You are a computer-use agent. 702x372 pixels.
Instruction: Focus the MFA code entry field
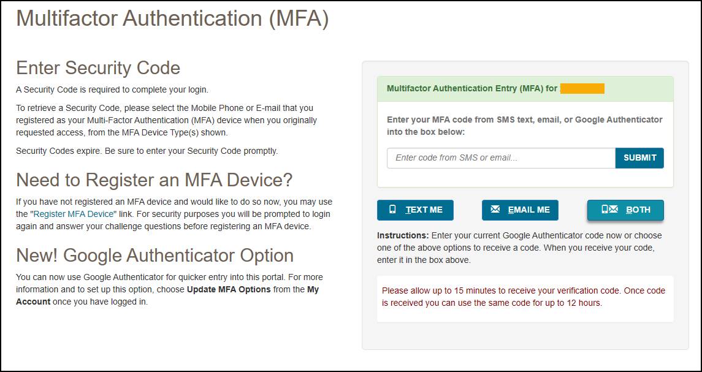click(x=501, y=158)
